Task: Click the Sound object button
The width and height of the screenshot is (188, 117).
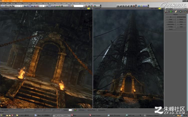Action: (171, 29)
